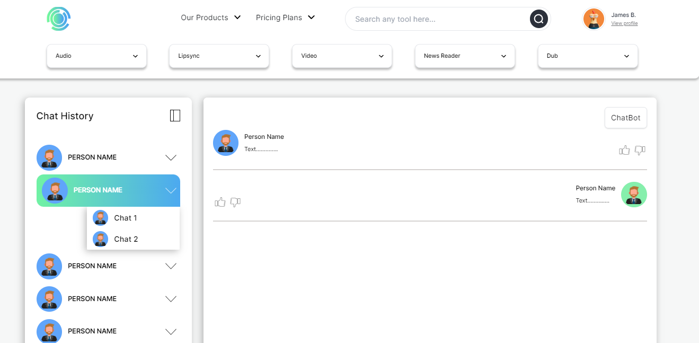
Task: Click the search magnifier icon button
Action: 538,19
